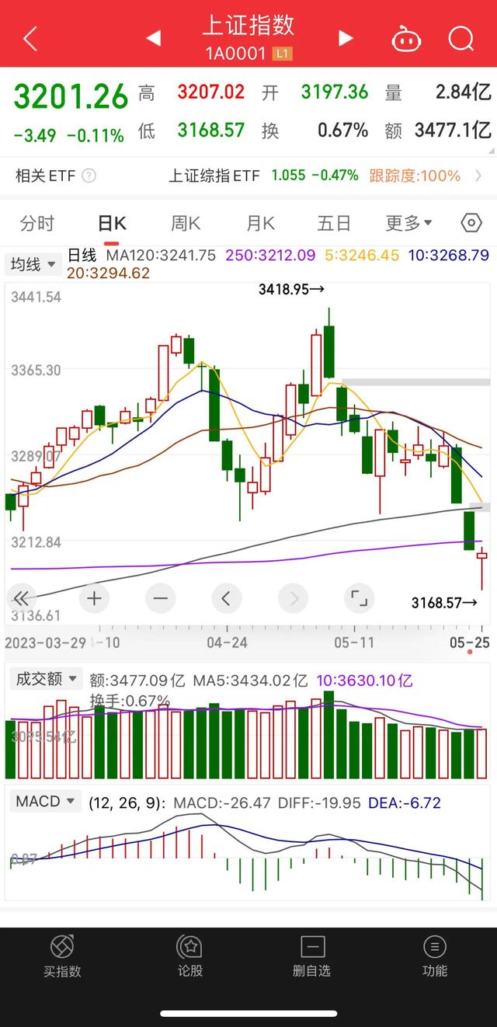Open the 更多 period dropdown
The image size is (497, 1027).
[x=408, y=224]
